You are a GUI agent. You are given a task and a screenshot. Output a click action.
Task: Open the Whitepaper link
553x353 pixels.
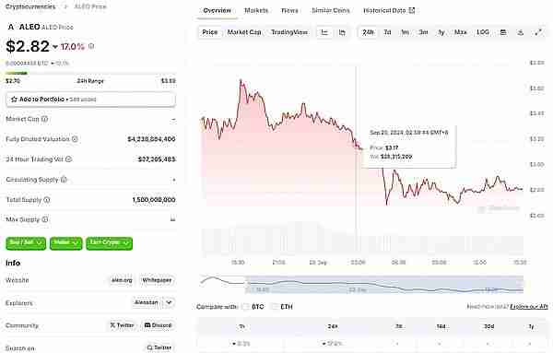(x=157, y=280)
